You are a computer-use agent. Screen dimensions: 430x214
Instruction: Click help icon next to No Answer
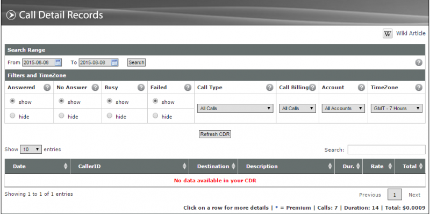pos(95,88)
